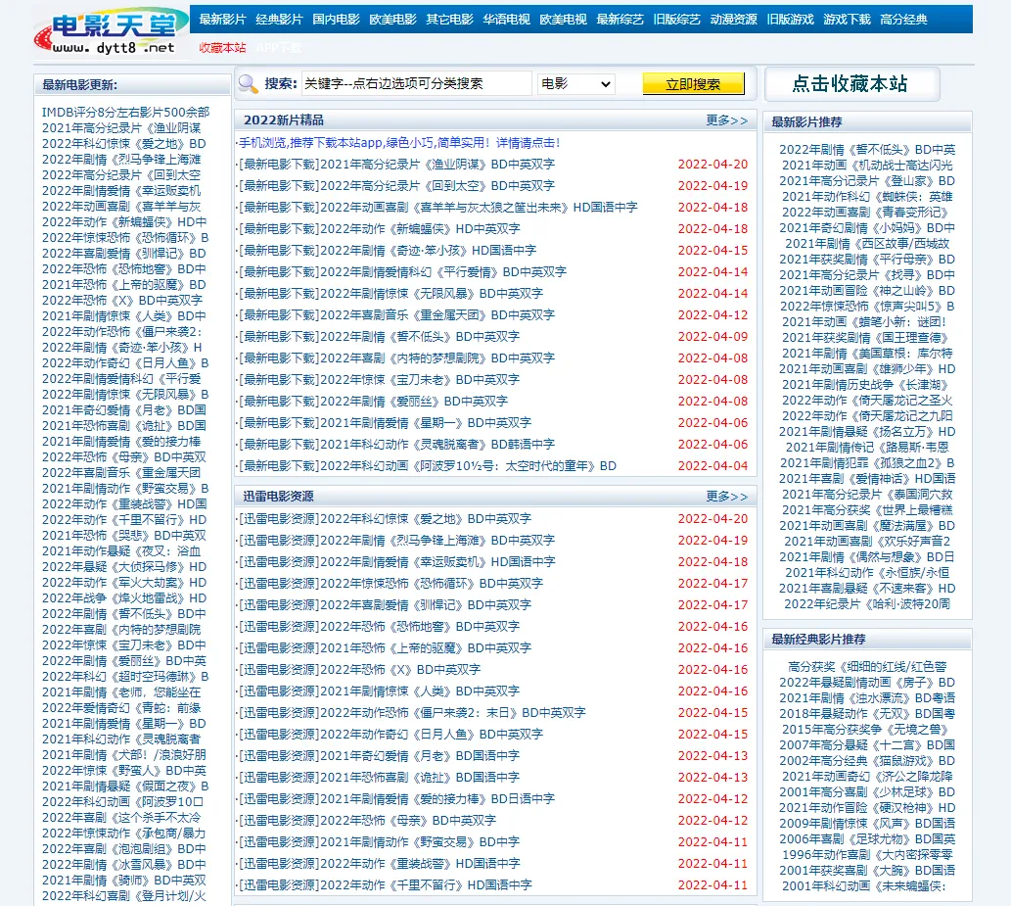
Task: Open 最新影片推荐 link 《扬名立万》
Action: [x=867, y=432]
